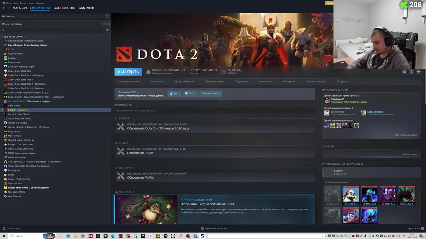Screen dimensions: 426x239
Task: Open Торговая площадка link
Action: 316,81
